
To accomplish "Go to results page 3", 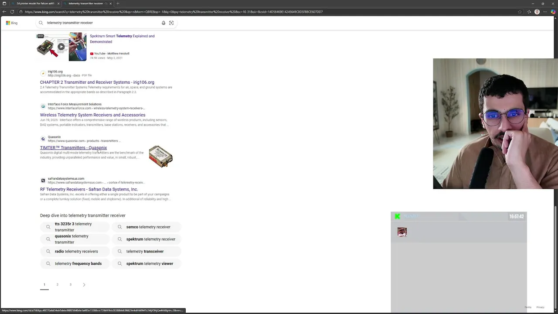I will point(71,284).
